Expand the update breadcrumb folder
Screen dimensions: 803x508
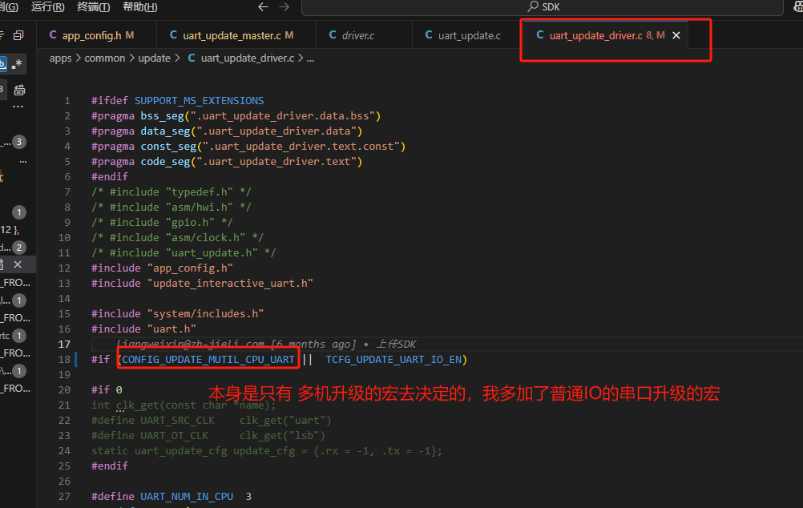point(154,58)
